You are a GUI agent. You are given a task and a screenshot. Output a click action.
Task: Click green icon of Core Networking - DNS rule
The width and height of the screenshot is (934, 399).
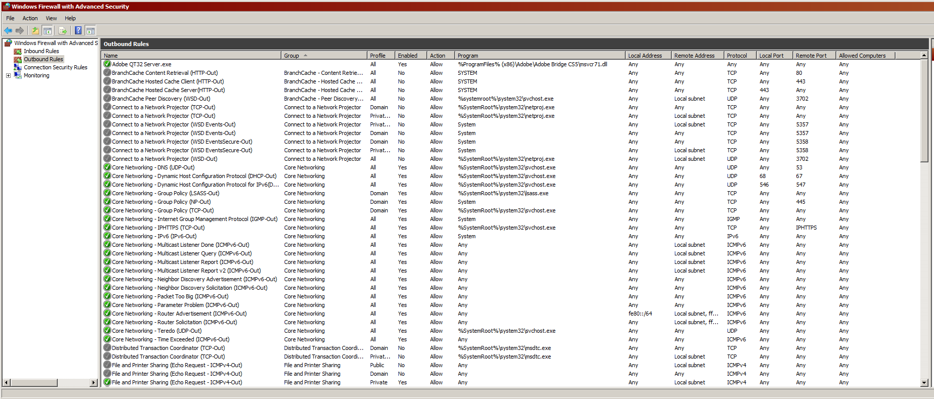(107, 167)
